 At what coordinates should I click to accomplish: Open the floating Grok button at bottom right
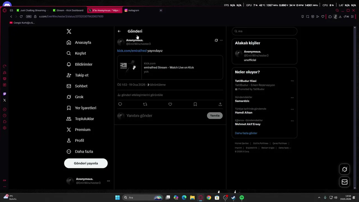click(345, 169)
